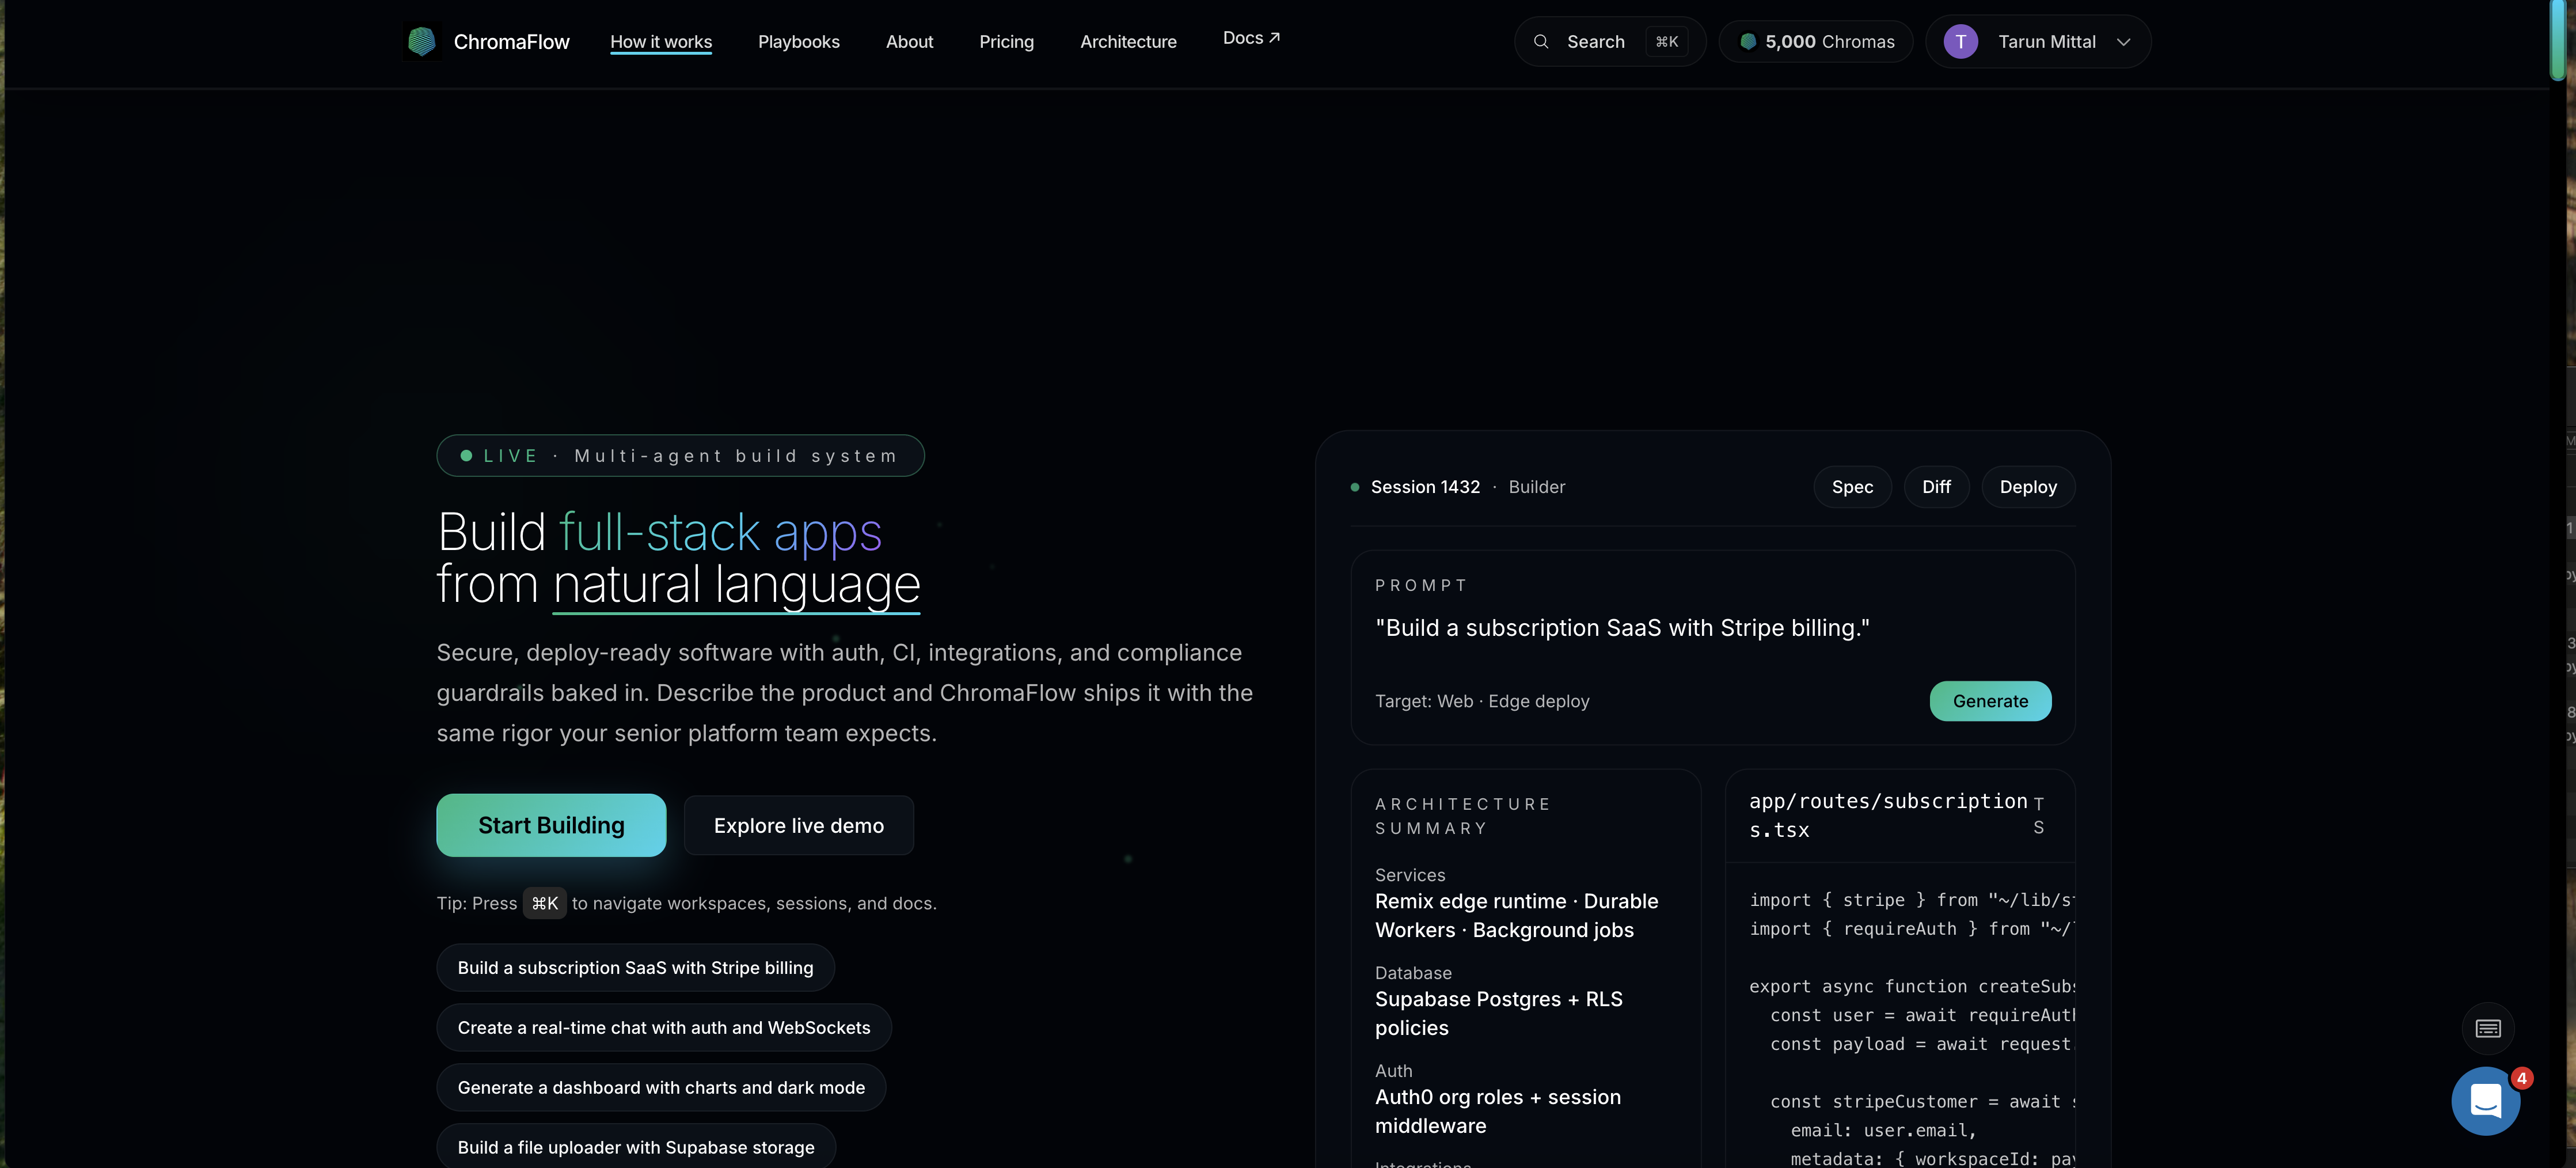Click the keyboard shortcuts panel icon
This screenshot has width=2576, height=1168.
[x=2487, y=1028]
